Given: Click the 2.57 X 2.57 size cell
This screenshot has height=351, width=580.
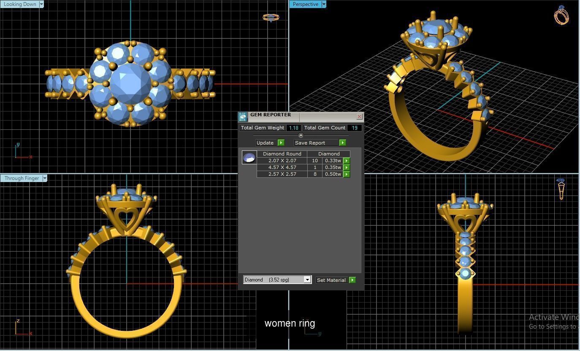Looking at the screenshot, I should click(x=282, y=174).
